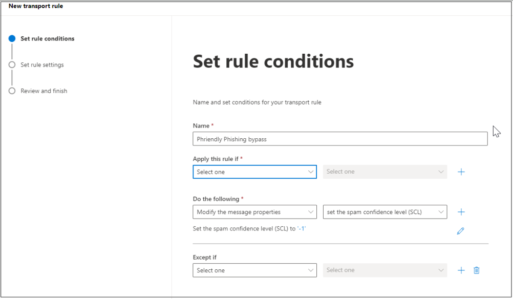Go to Review and finish step

44,91
